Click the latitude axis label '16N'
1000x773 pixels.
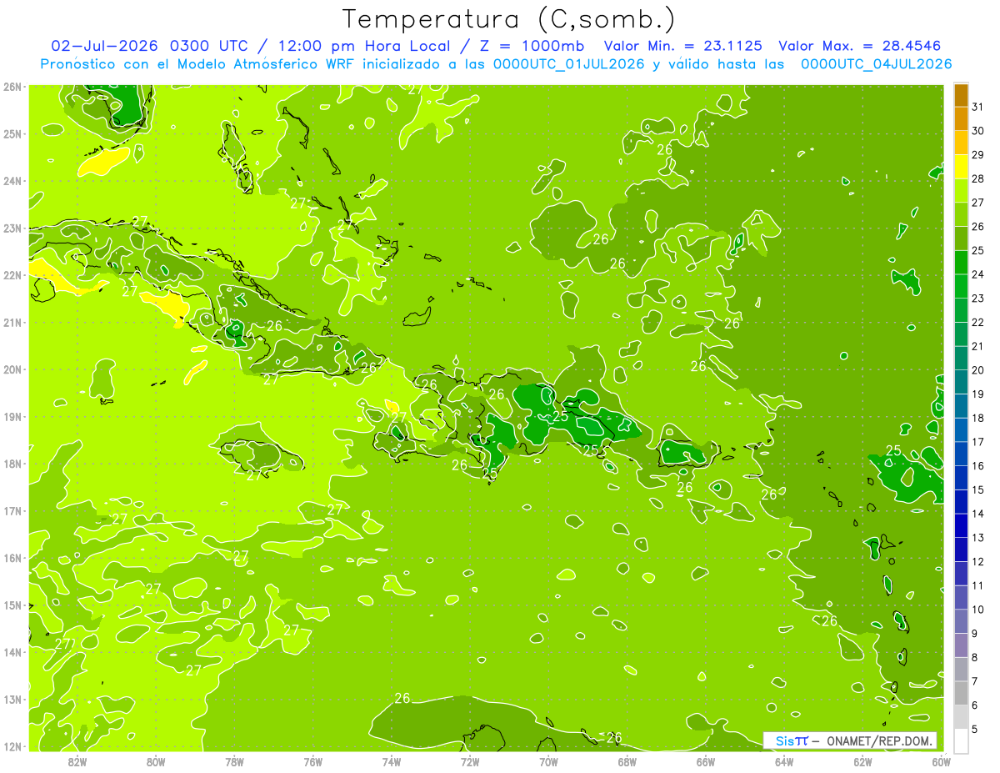coord(12,558)
